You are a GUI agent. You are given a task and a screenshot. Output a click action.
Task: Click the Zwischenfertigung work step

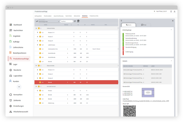click(x=131, y=47)
